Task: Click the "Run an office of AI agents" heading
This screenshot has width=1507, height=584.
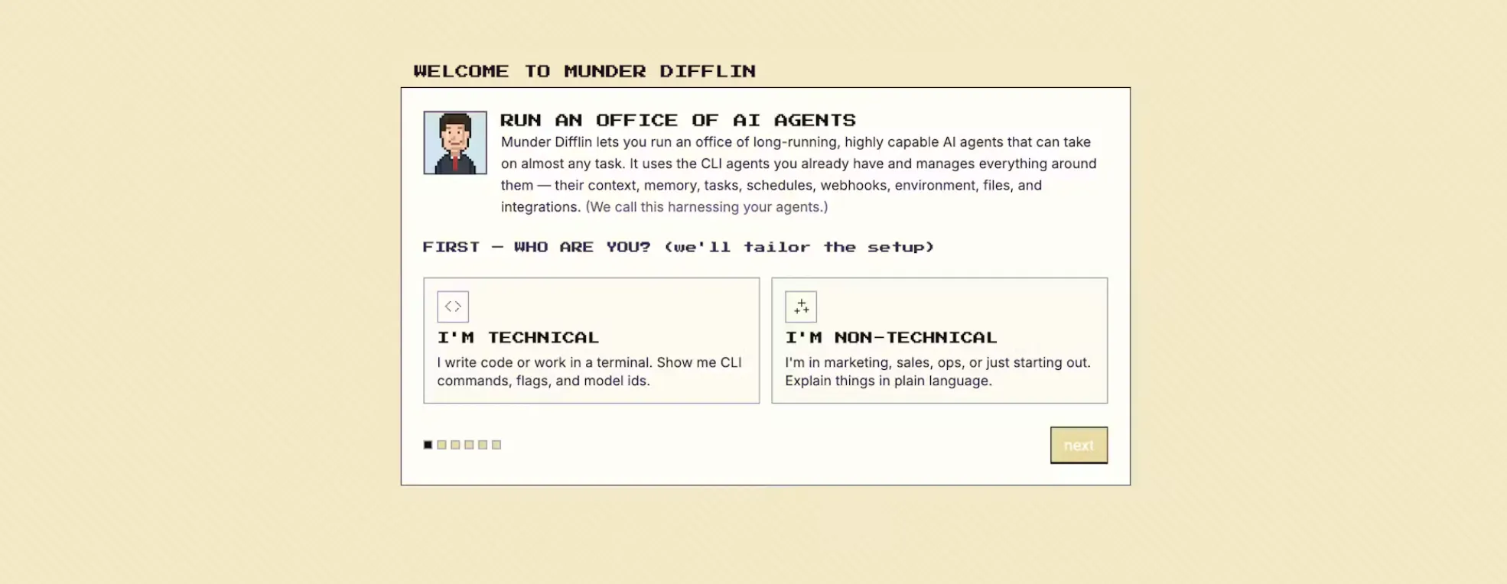Action: (678, 120)
